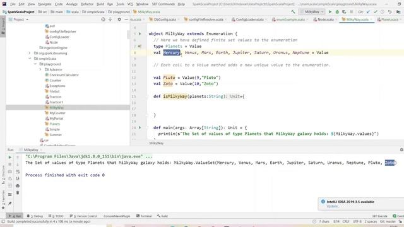Open the Project view selector dropdown
The image size is (404, 227).
(18, 20)
